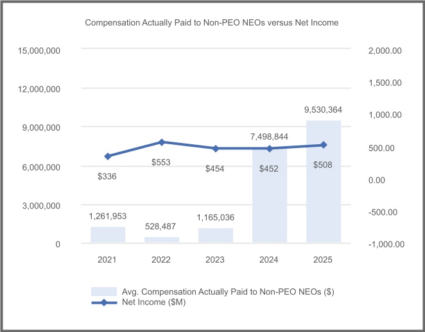Click the 2023 Net Income diamond marker
Image resolution: width=425 pixels, height=332 pixels.
coord(215,148)
